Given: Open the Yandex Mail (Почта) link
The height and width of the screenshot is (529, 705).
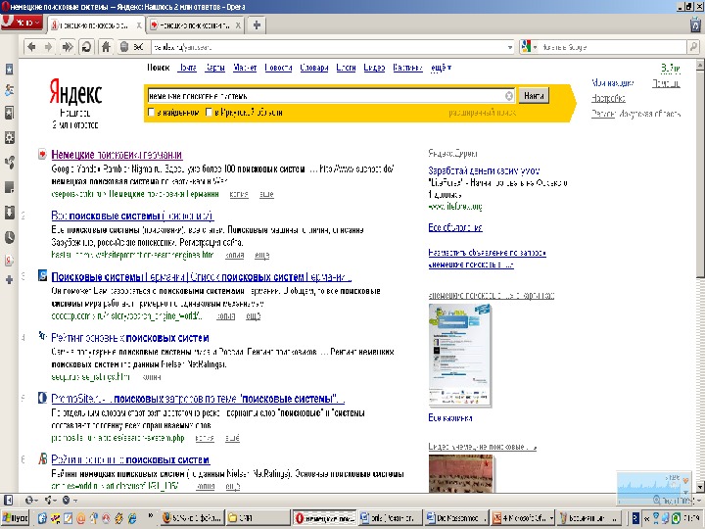Looking at the screenshot, I should [187, 68].
